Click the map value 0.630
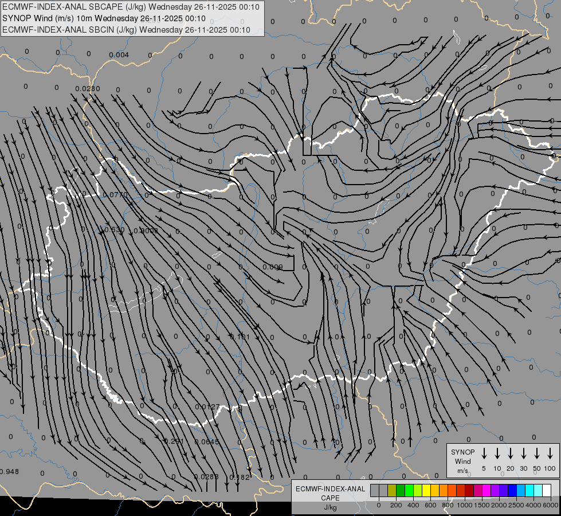 (115, 229)
